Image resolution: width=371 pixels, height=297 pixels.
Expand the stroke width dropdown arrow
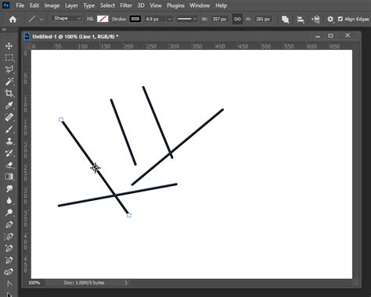(x=170, y=19)
